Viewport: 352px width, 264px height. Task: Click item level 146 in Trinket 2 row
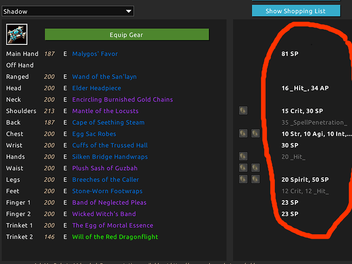coord(49,237)
